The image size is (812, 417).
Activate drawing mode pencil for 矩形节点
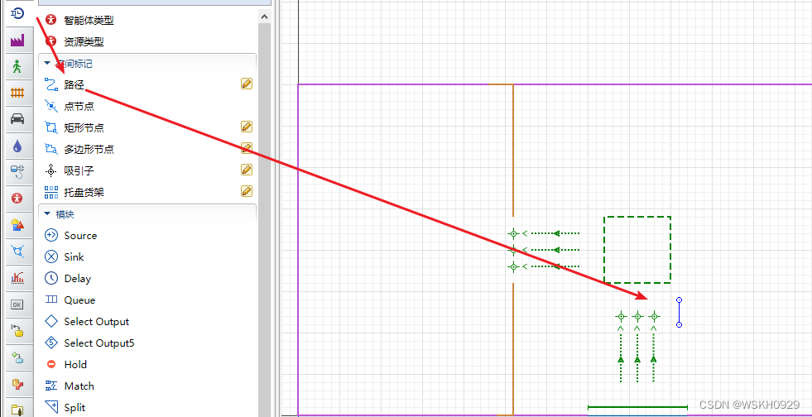tap(247, 127)
